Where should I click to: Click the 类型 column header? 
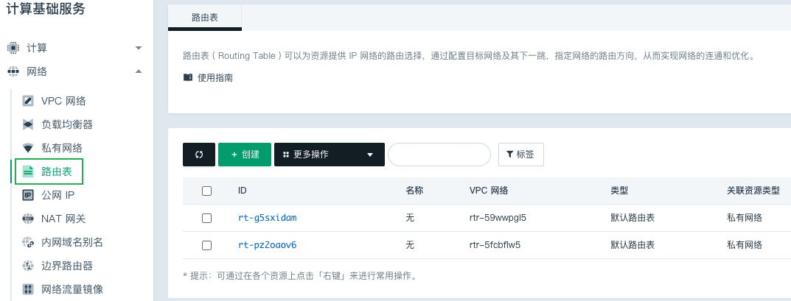[x=619, y=191]
